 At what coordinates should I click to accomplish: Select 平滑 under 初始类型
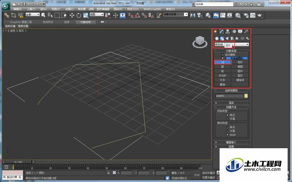point(227,119)
